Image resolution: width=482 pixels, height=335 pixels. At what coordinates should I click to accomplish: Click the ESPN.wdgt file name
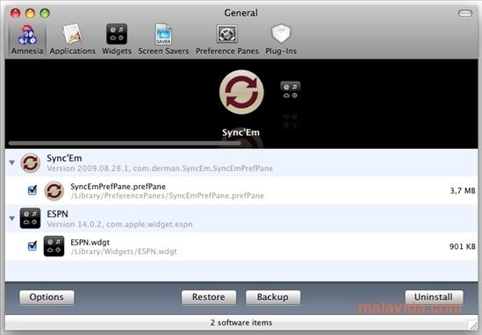pyautogui.click(x=90, y=242)
